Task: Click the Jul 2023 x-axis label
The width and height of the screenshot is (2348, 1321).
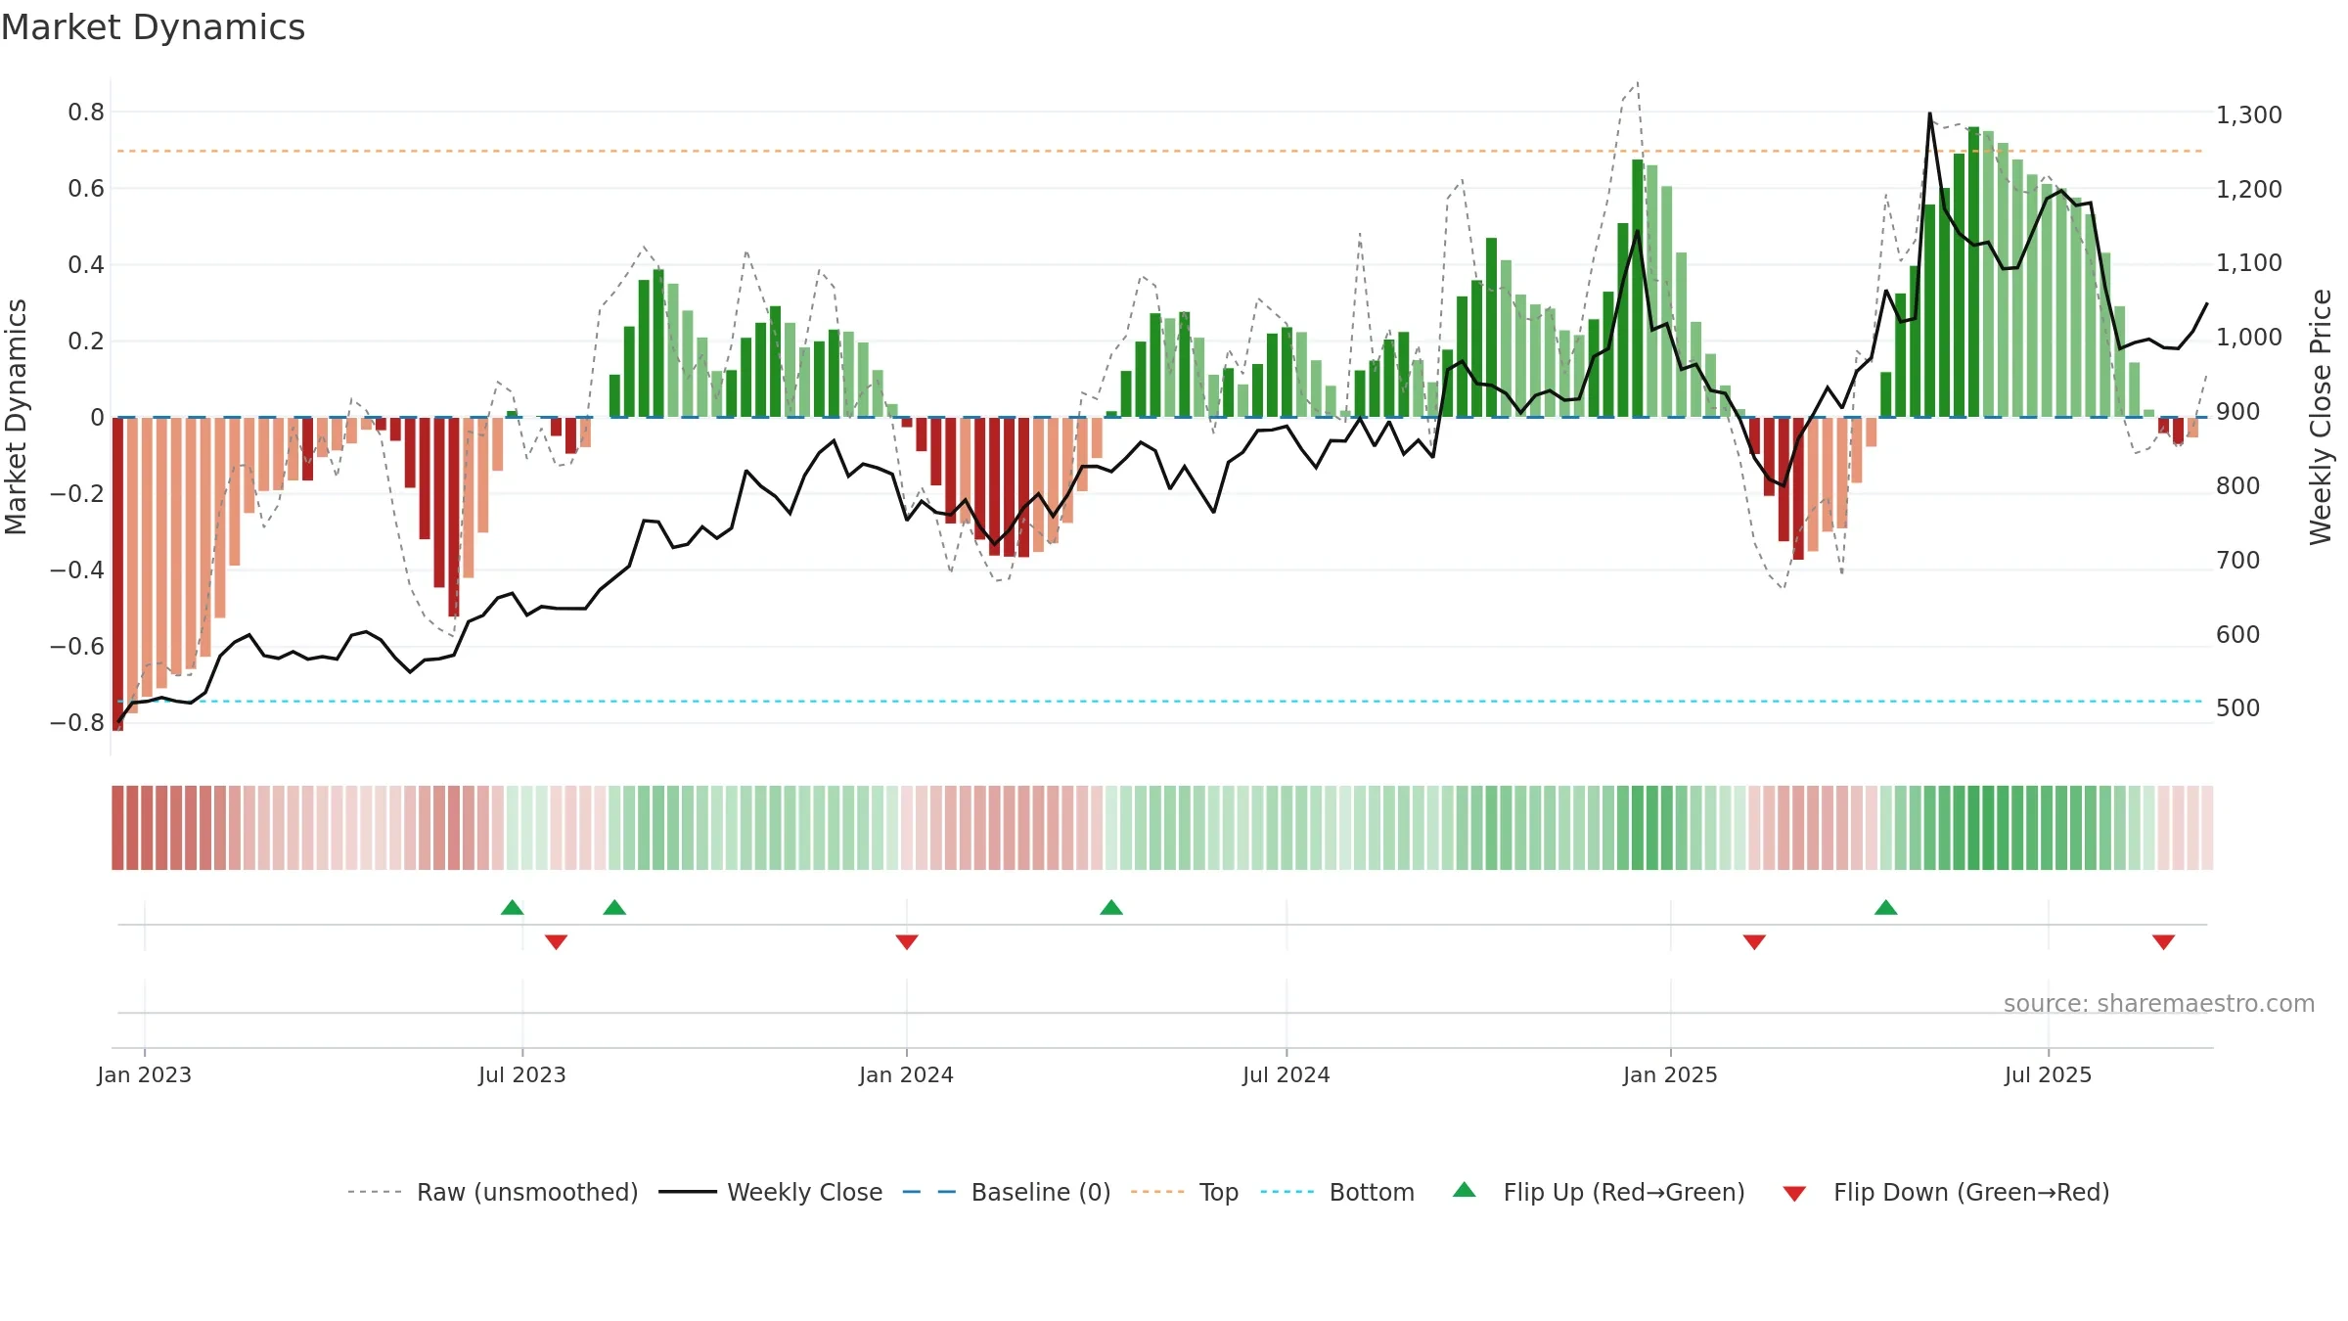Action: pyautogui.click(x=522, y=1074)
